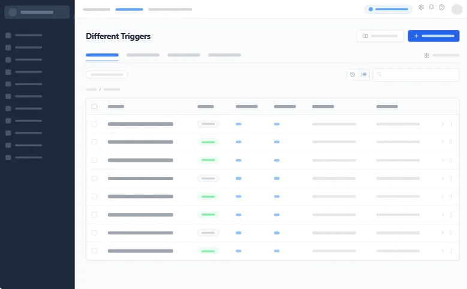Open kebab menu of second table row
This screenshot has width=467, height=289.
(451, 142)
